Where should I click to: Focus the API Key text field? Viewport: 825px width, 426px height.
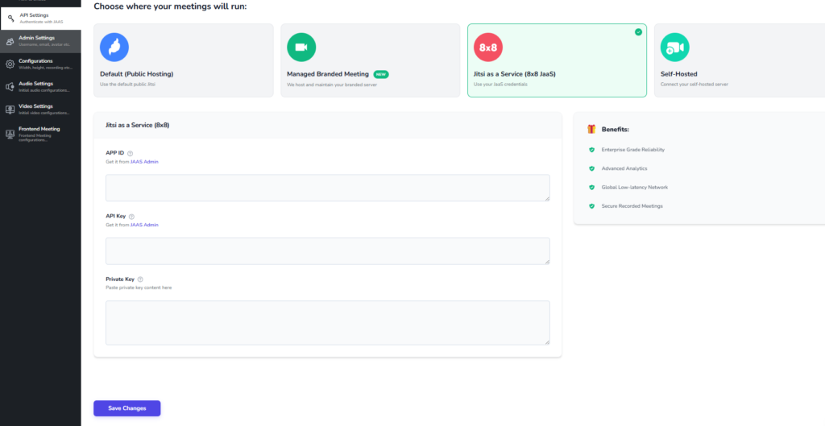tap(328, 251)
